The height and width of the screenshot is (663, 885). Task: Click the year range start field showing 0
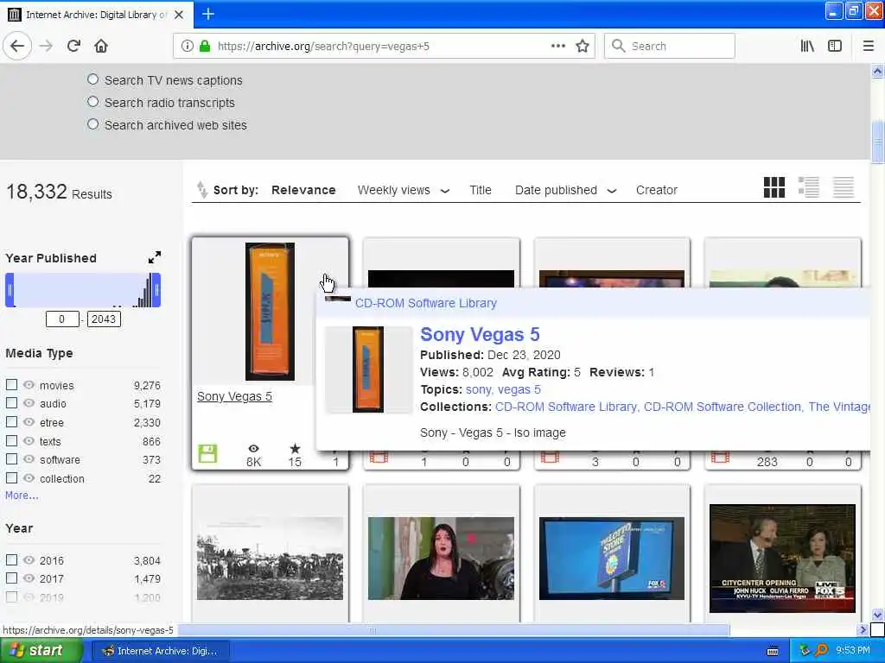[62, 319]
